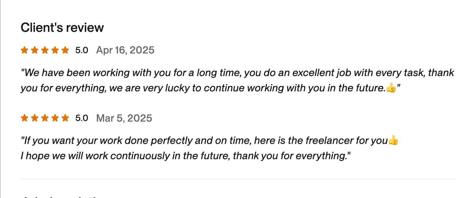Click the thumbs-up emoji after "in the future."
Screen dimensions: 476x198
(x=391, y=88)
